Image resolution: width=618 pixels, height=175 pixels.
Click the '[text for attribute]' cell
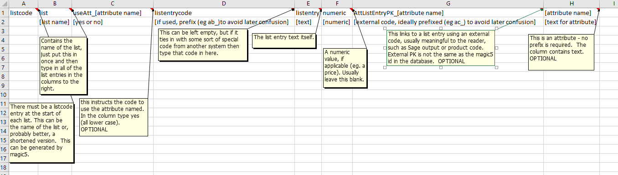click(571, 22)
